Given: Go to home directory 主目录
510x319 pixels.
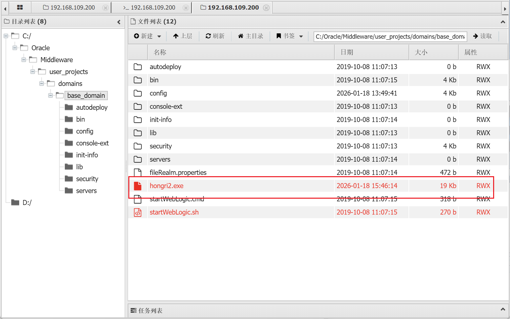Looking at the screenshot, I should (x=251, y=36).
